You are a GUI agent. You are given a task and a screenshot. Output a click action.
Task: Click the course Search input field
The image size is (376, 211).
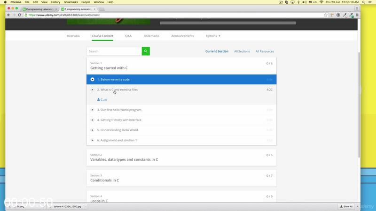click(114, 51)
